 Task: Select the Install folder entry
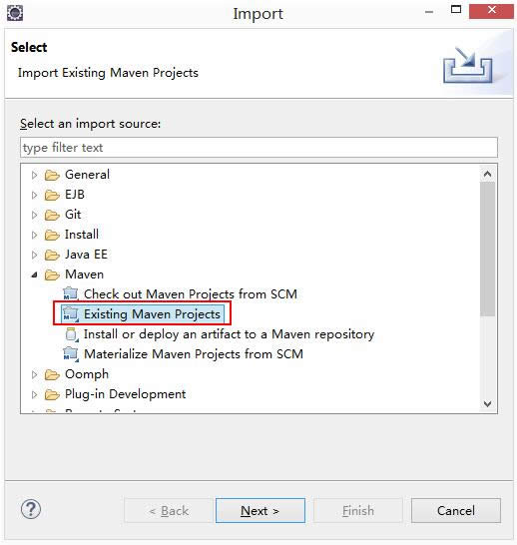tap(81, 235)
